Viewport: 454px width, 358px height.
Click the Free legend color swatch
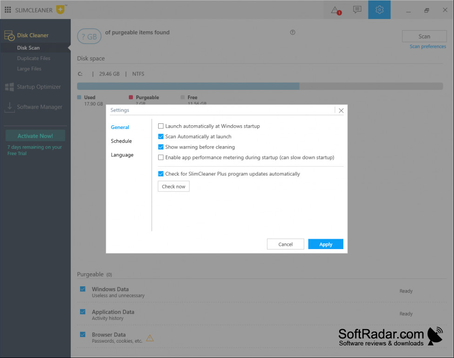tap(182, 97)
